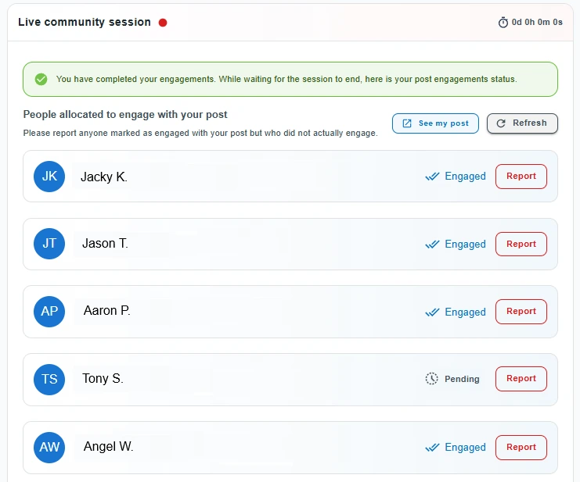Click the pending clock icon for Tony S.
This screenshot has height=482, width=580.
tap(432, 379)
